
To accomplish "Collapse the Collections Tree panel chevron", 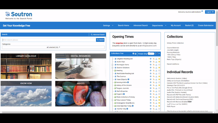I will click(x=159, y=53).
